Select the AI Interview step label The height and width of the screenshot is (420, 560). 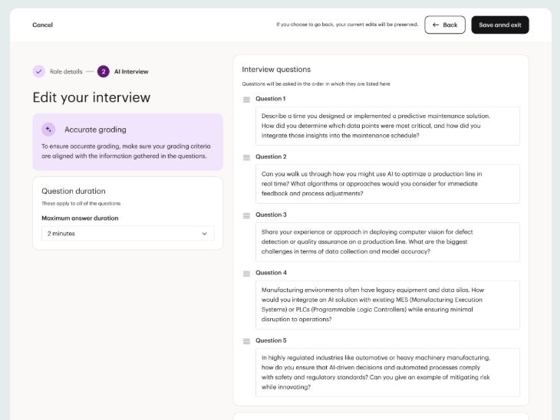(x=131, y=71)
